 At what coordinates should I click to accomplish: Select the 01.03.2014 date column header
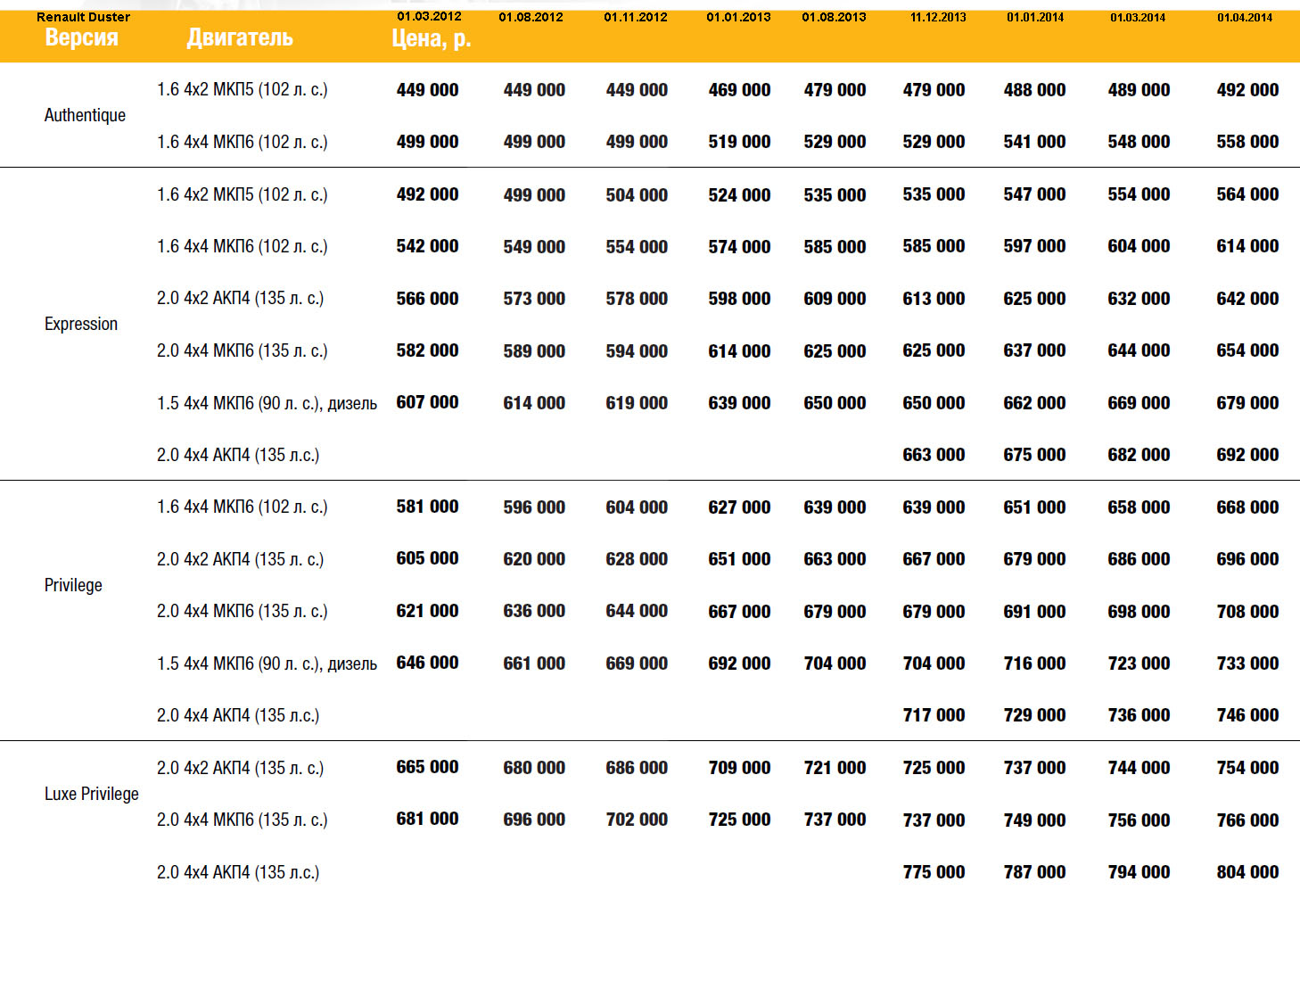pyautogui.click(x=1138, y=17)
